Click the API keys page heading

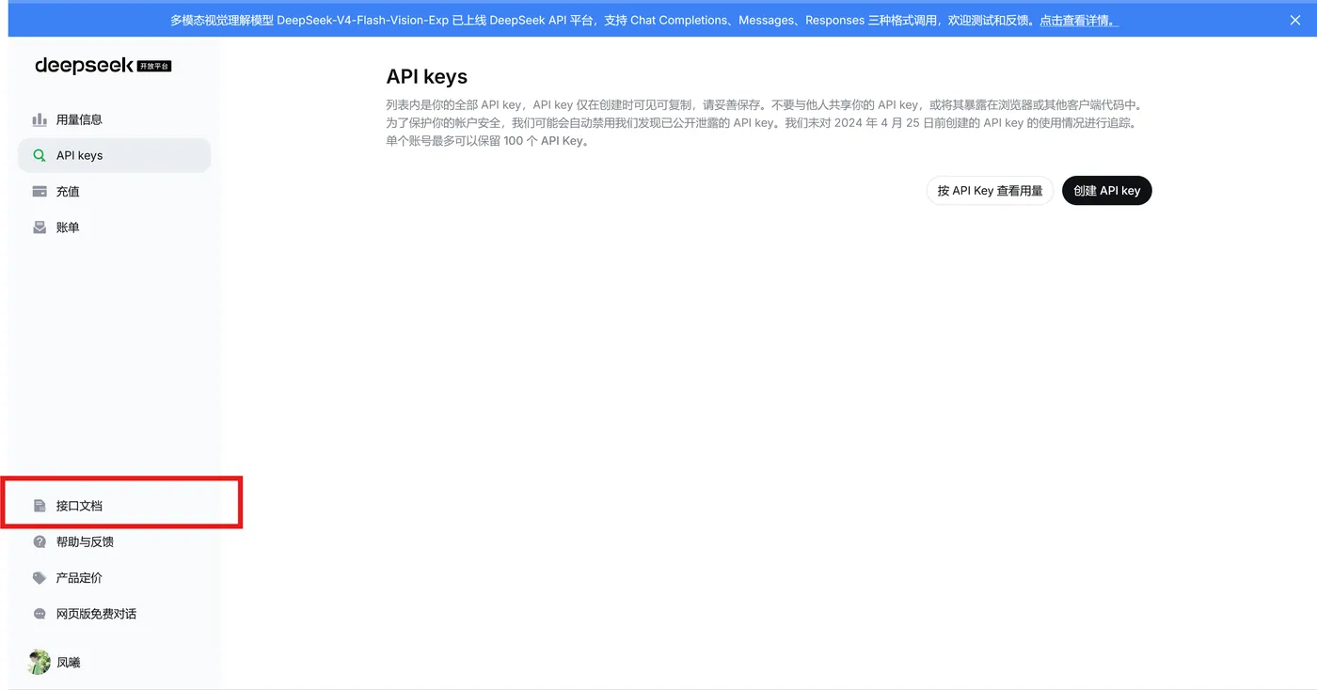click(x=427, y=77)
